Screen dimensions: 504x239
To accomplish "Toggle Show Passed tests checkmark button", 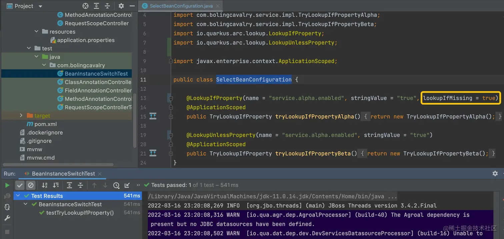I will click(20, 185).
